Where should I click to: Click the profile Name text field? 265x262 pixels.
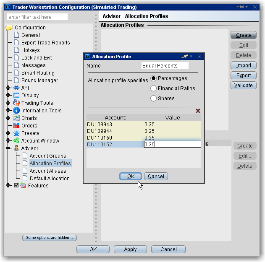pos(165,66)
